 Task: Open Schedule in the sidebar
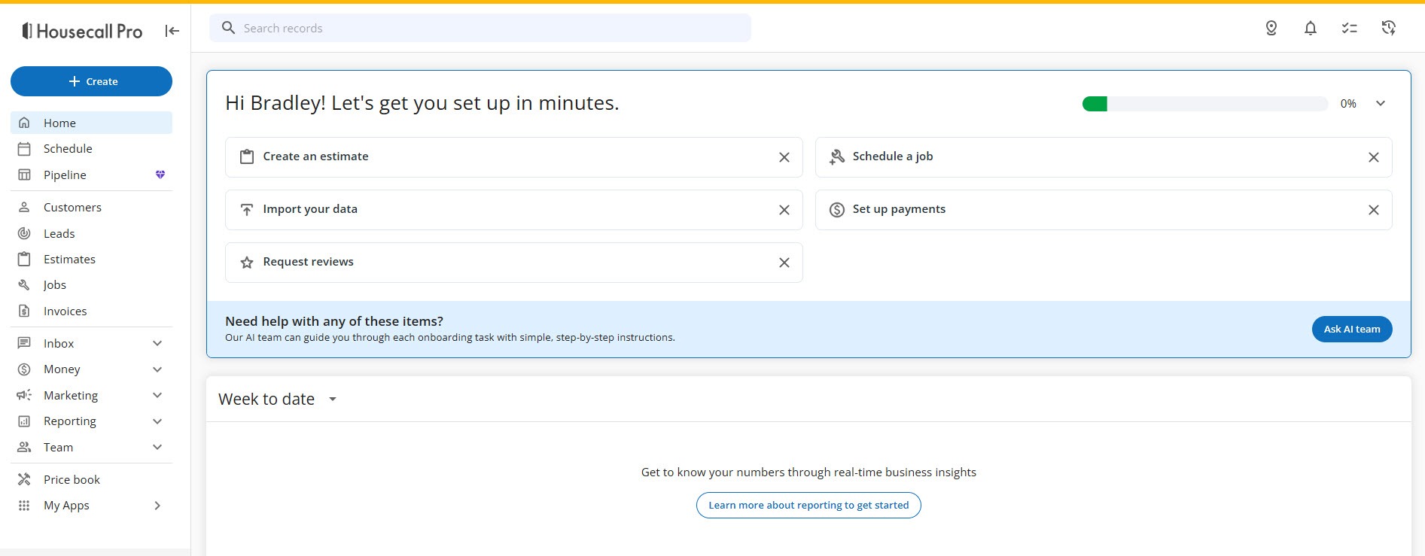[x=91, y=149]
